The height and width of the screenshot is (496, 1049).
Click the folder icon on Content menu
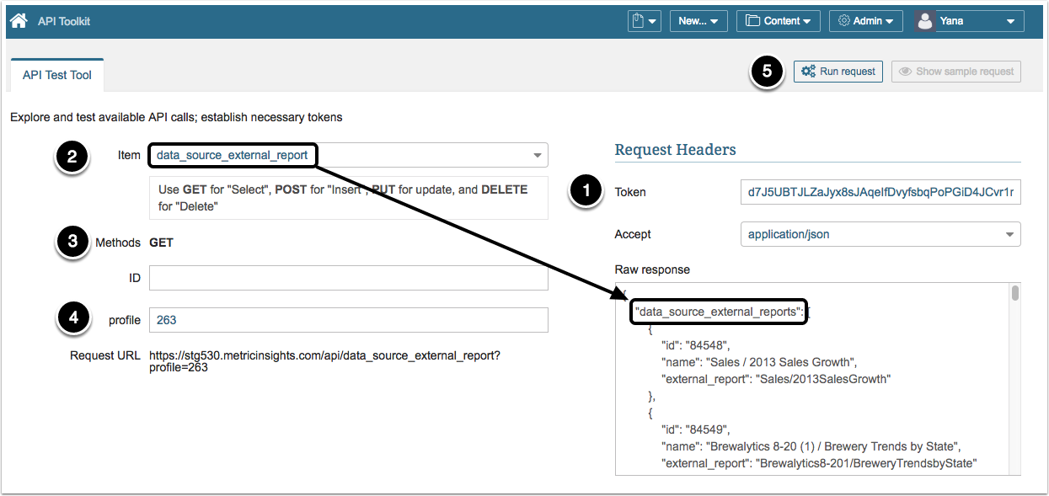coord(752,21)
